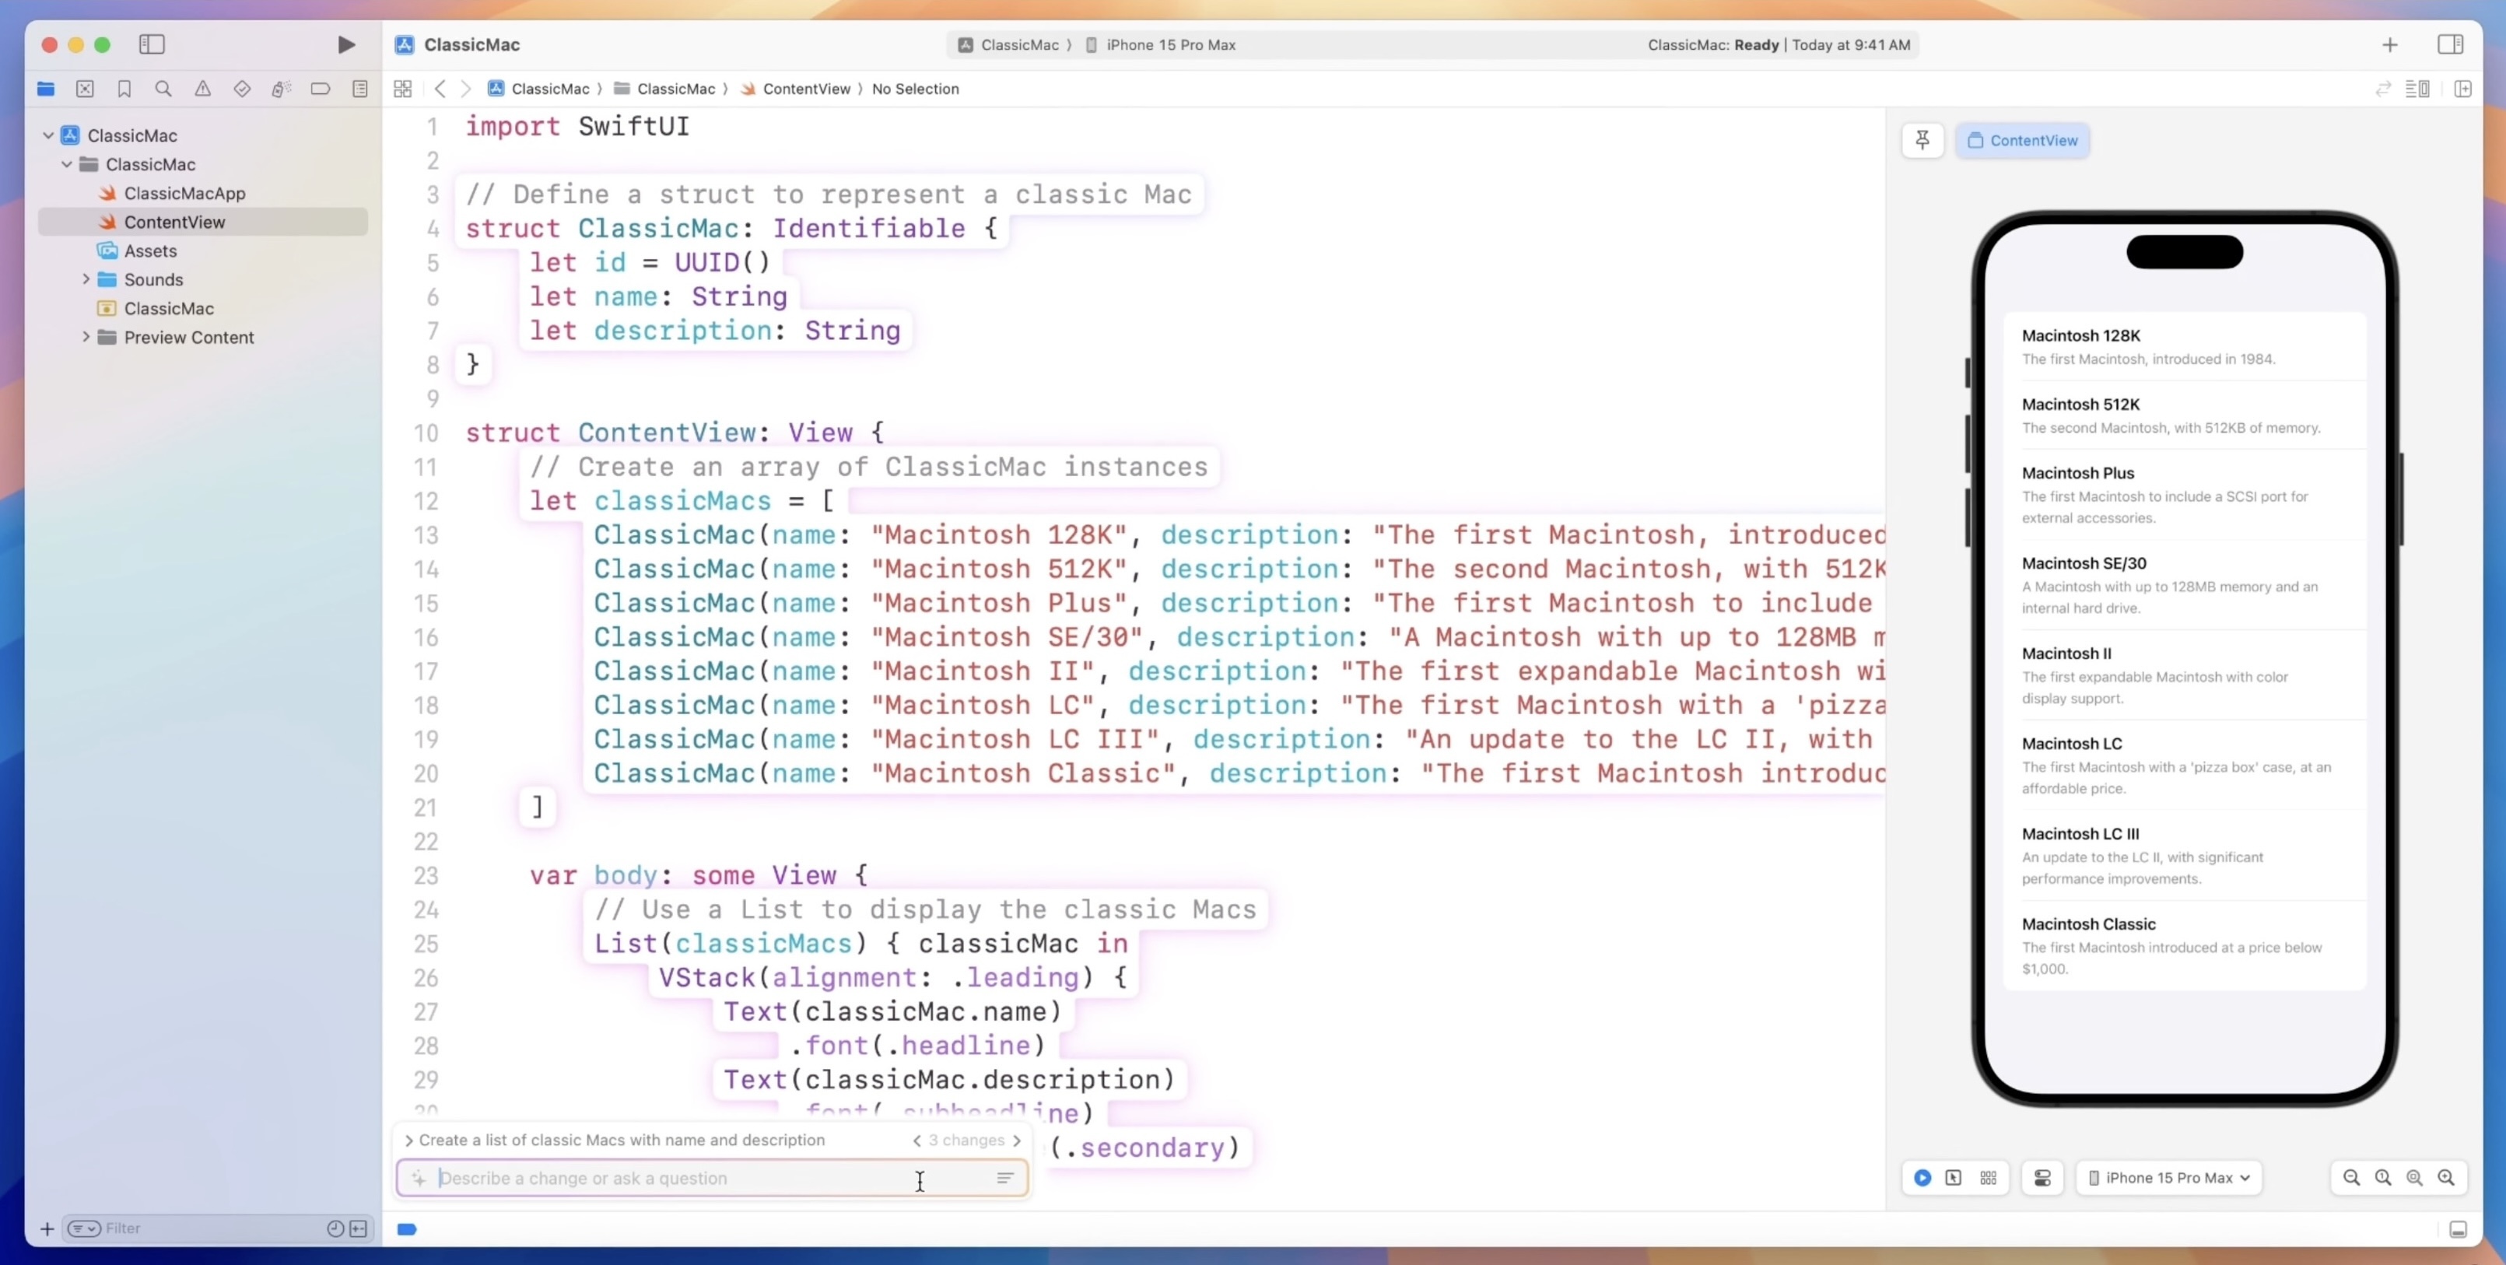Viewport: 2506px width, 1265px height.
Task: Expand the Sounds folder
Action: [x=86, y=279]
